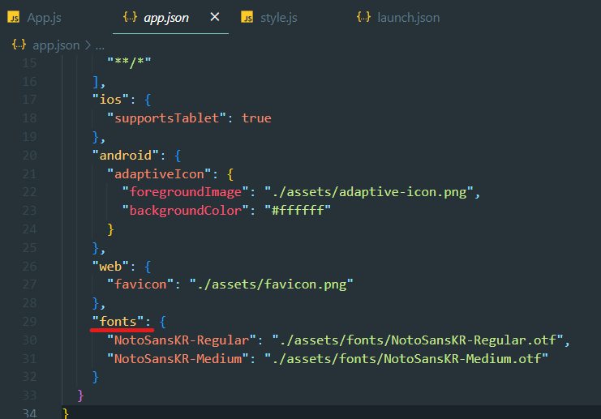The height and width of the screenshot is (419, 601).
Task: Click the "favicon" key on line 27
Action: 140,284
